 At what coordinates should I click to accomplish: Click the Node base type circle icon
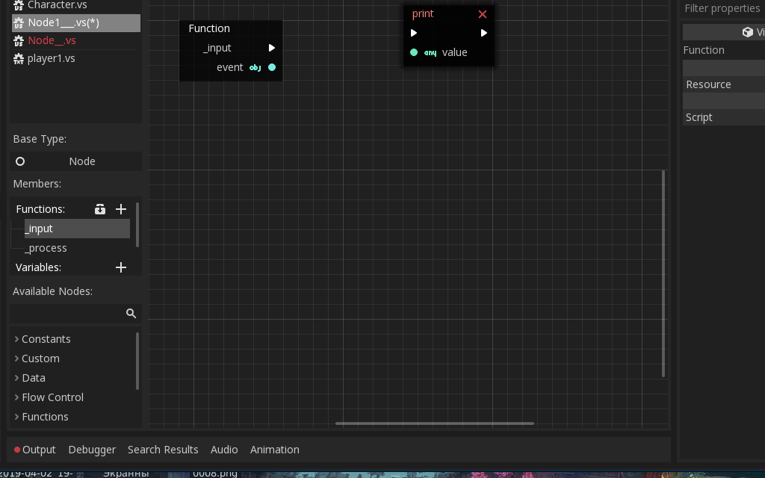pos(20,161)
